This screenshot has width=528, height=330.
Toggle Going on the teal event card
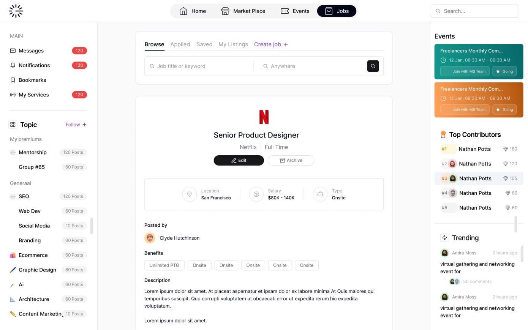click(504, 71)
